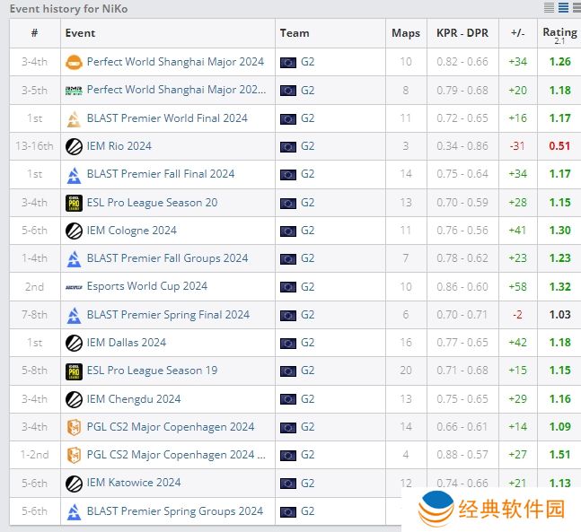
Task: Sort by the +/- column header
Action: click(517, 33)
